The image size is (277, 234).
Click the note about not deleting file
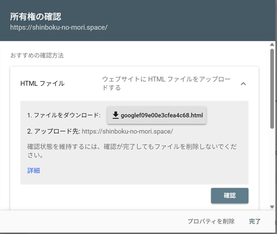[134, 151]
